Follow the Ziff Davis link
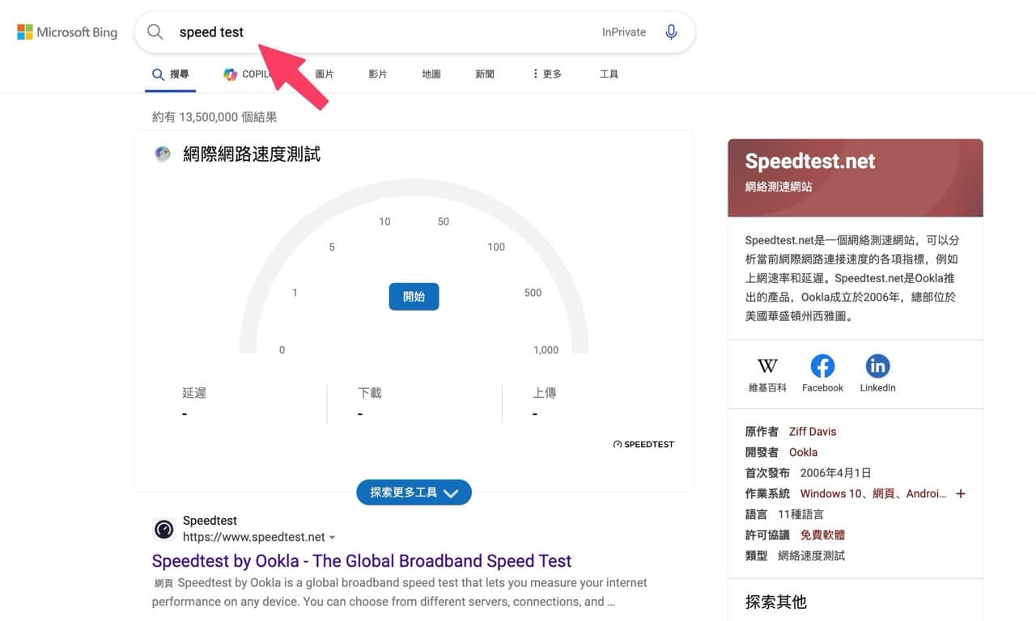This screenshot has width=1036, height=621. click(x=813, y=432)
